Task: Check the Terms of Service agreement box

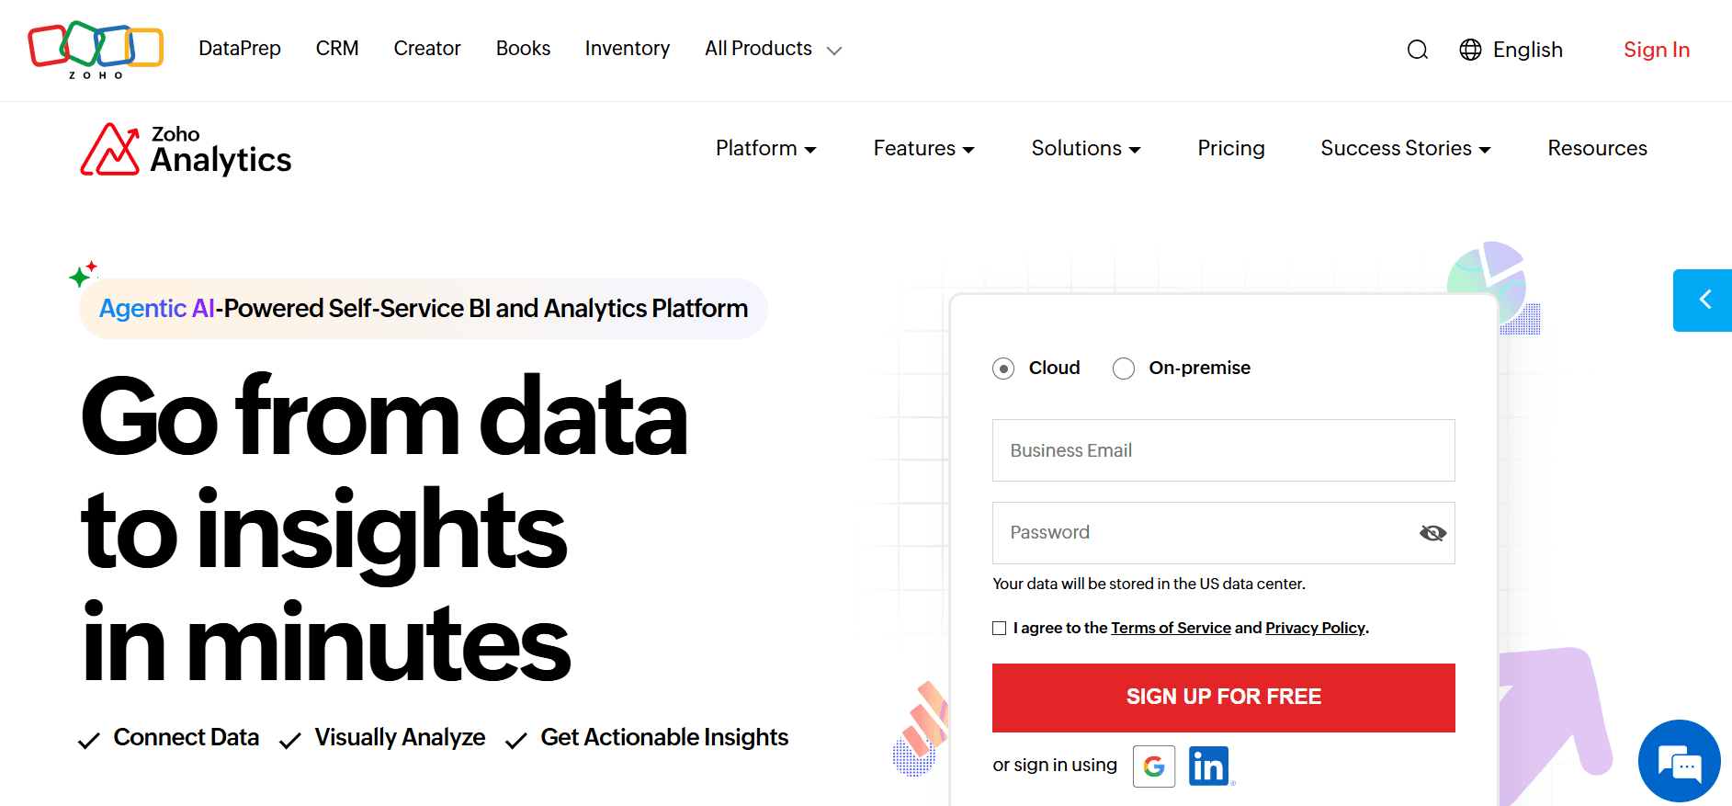Action: (999, 628)
